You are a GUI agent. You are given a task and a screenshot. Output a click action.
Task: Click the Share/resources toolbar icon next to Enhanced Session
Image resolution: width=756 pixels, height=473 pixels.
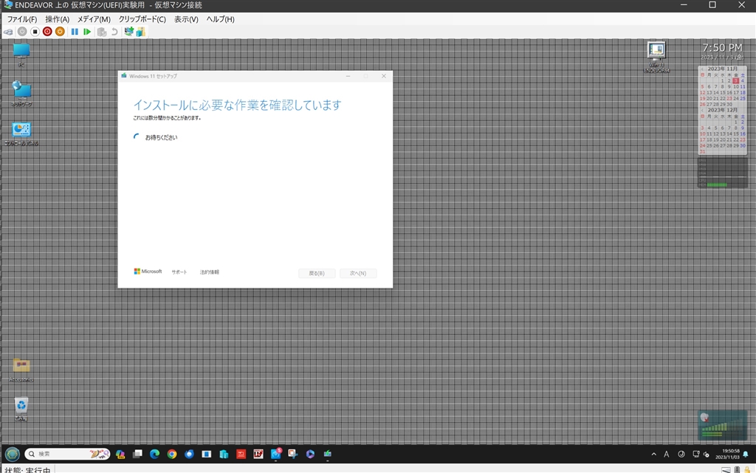(141, 32)
